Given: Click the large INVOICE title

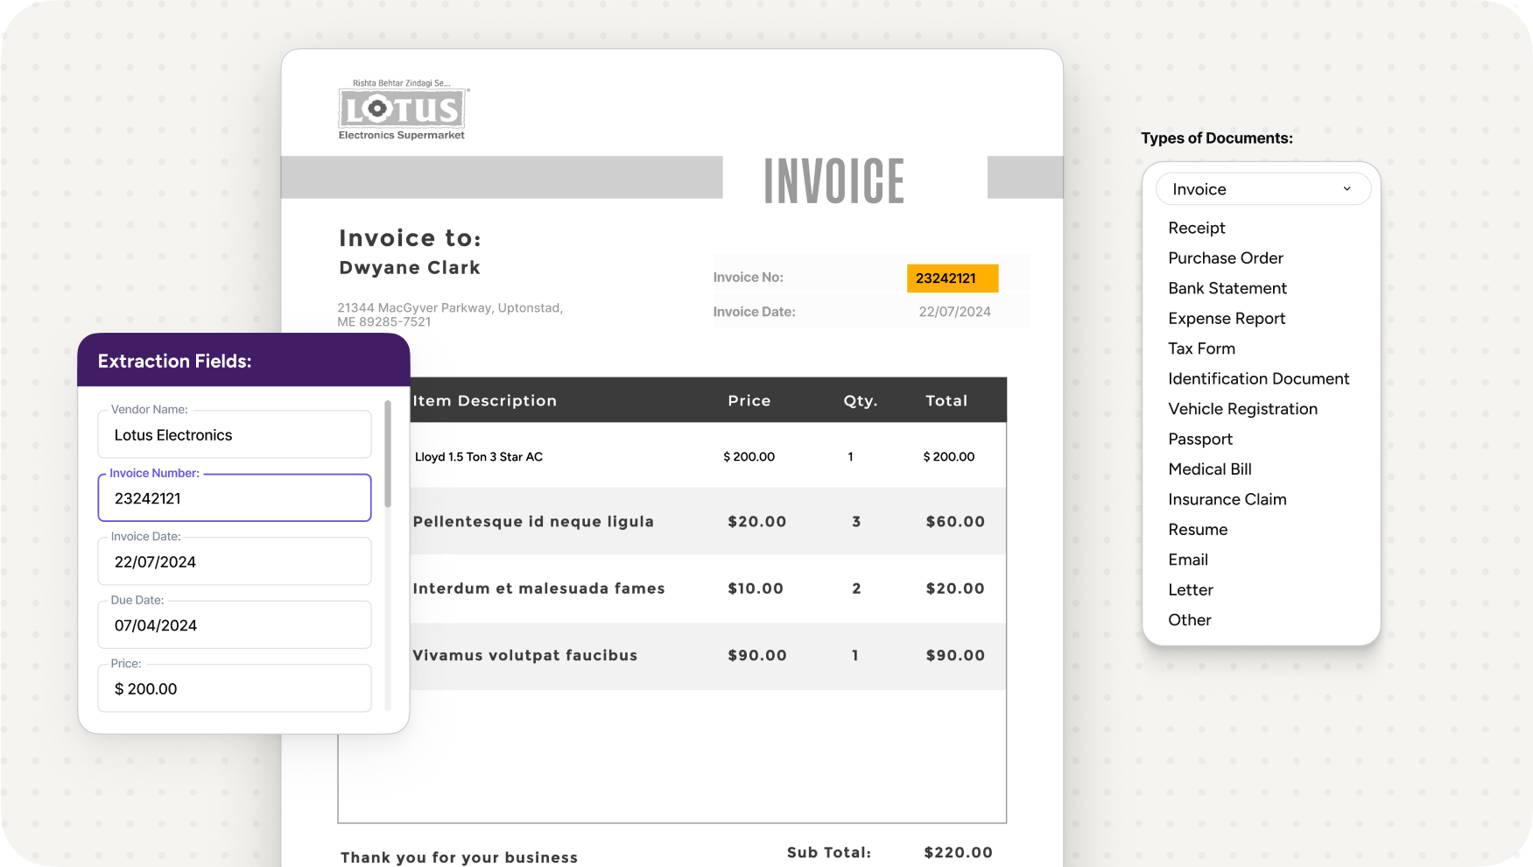Looking at the screenshot, I should coord(834,181).
